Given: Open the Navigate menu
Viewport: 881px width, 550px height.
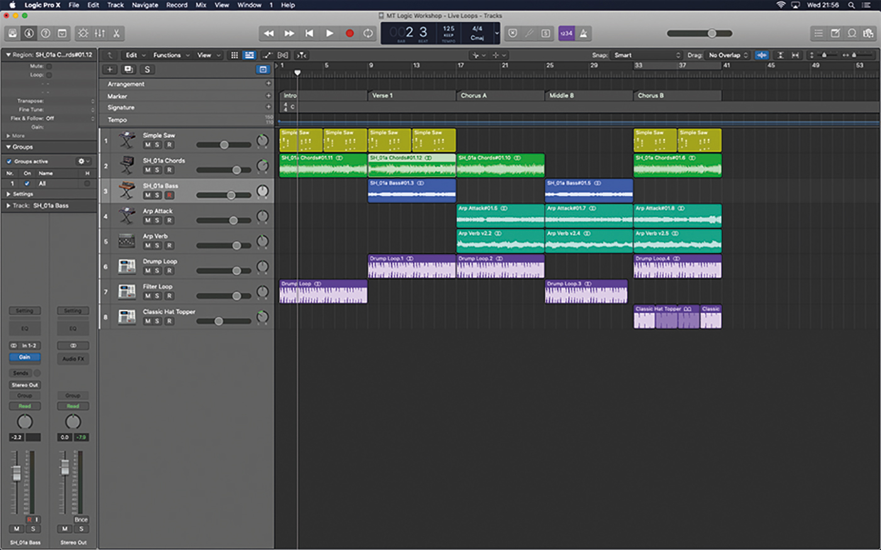Looking at the screenshot, I should click(145, 5).
